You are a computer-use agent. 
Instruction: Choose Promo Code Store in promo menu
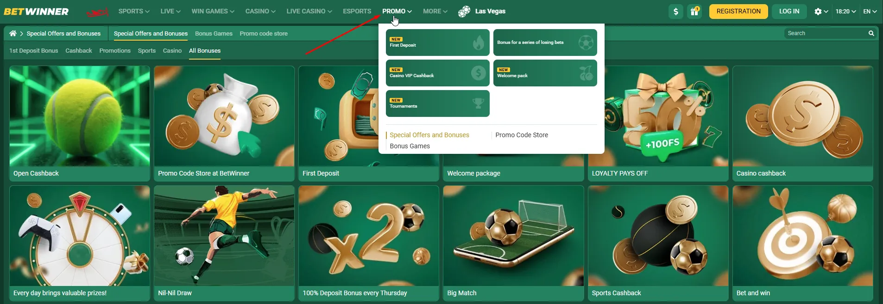click(x=522, y=135)
